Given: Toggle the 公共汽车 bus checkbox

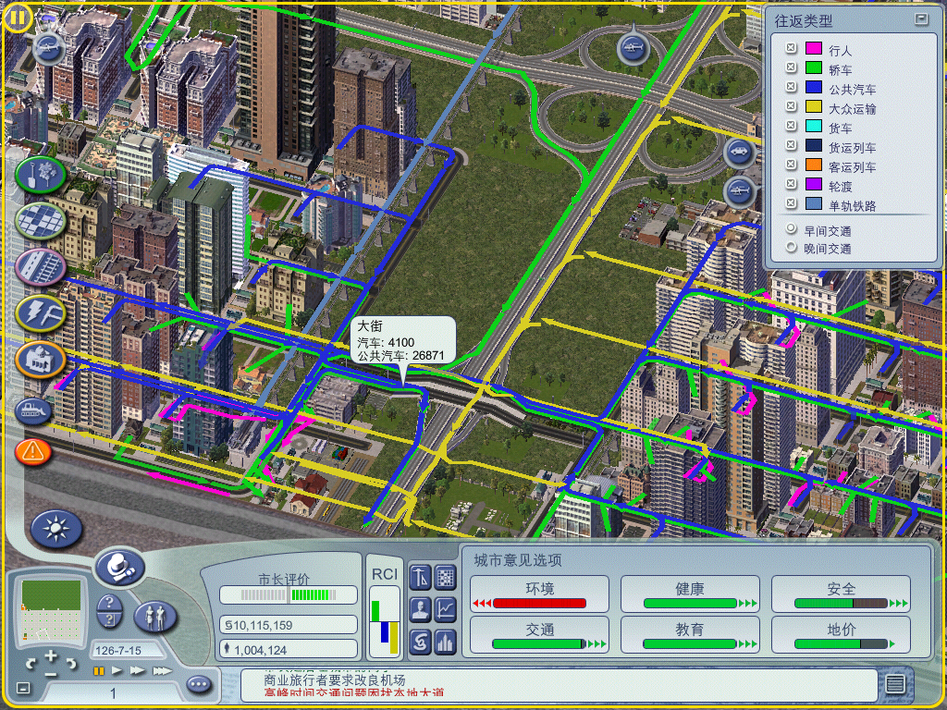Looking at the screenshot, I should pos(791,86).
